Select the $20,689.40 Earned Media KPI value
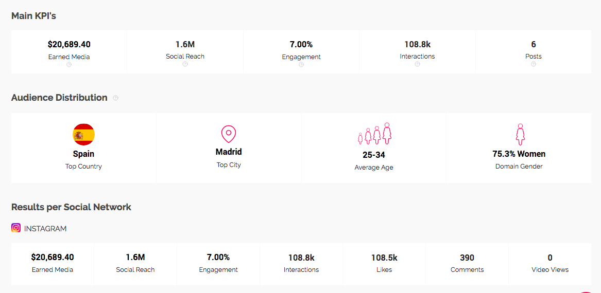 coord(69,45)
